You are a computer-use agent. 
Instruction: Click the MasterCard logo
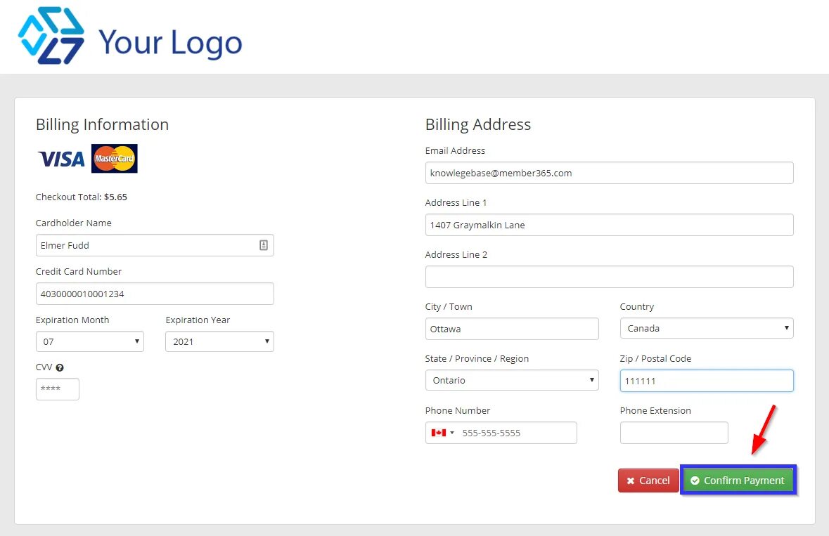114,158
